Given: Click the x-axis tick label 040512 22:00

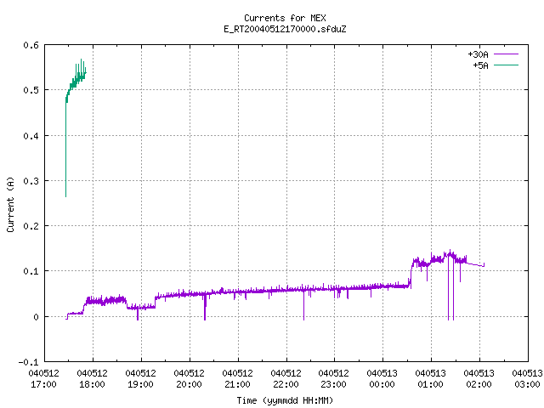Looking at the screenshot, I should click(x=286, y=378).
